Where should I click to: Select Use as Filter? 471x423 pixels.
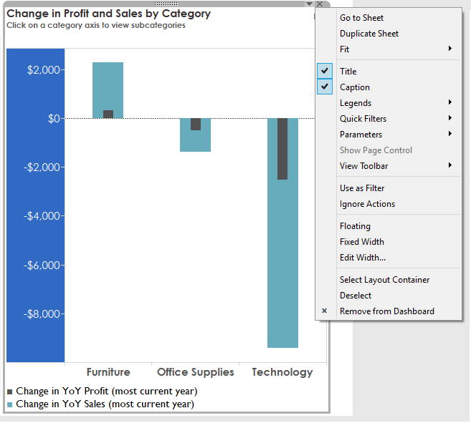362,188
